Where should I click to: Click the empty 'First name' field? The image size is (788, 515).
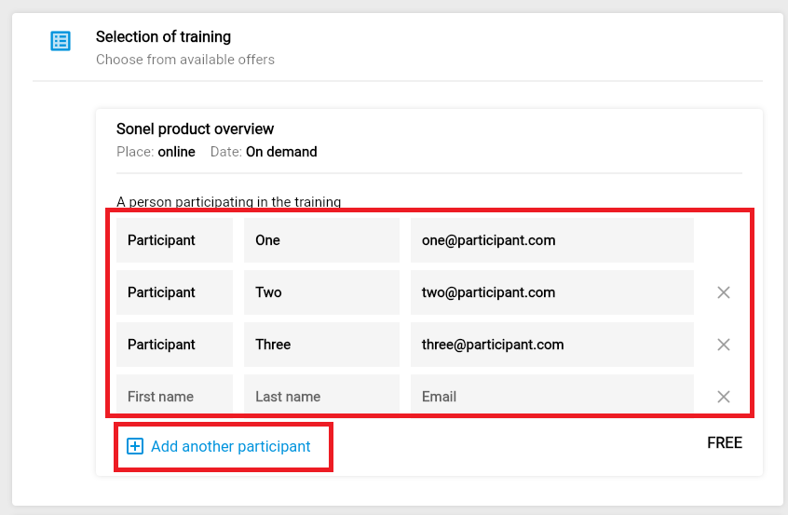(174, 397)
